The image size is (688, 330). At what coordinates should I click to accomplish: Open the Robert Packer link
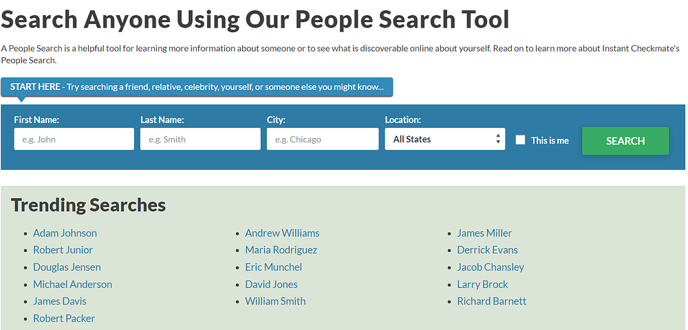tap(64, 318)
